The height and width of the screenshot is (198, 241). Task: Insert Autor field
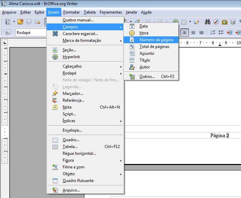[151, 67]
